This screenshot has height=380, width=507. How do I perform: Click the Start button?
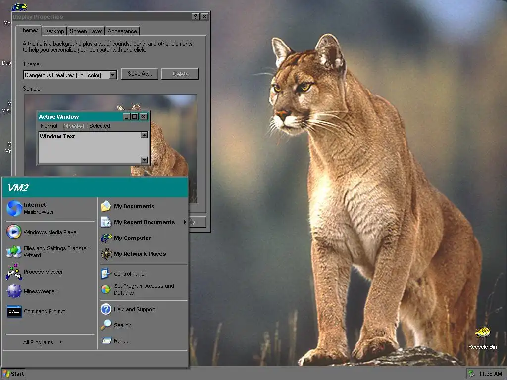(13, 374)
